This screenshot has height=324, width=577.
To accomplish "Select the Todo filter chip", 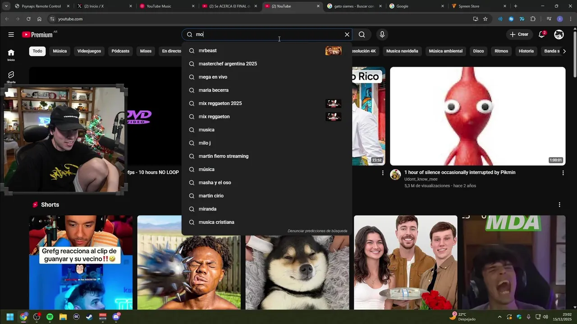I will 37,51.
